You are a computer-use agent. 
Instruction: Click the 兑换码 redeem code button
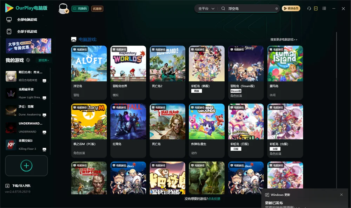tap(80, 8)
